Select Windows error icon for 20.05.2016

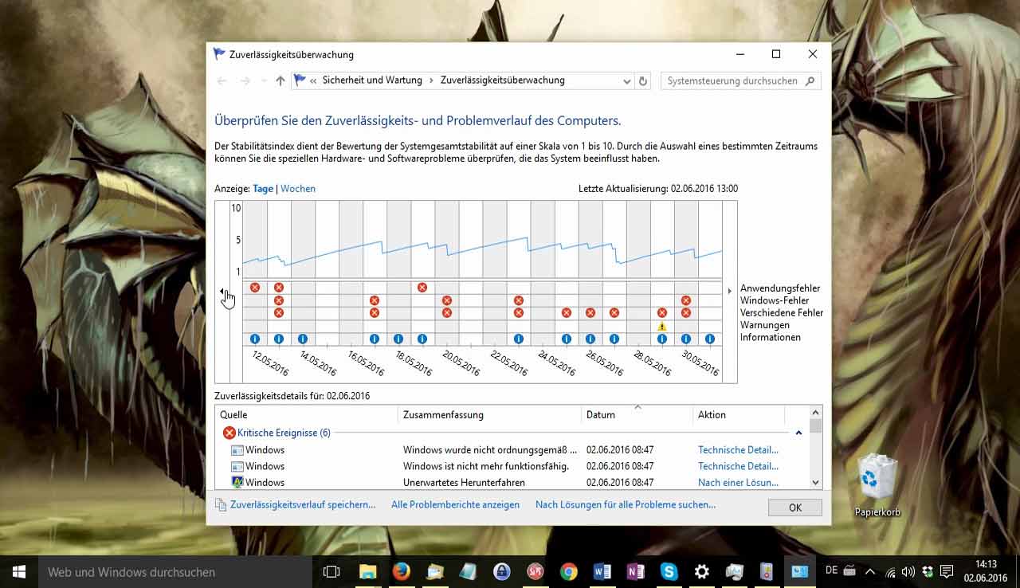447,300
